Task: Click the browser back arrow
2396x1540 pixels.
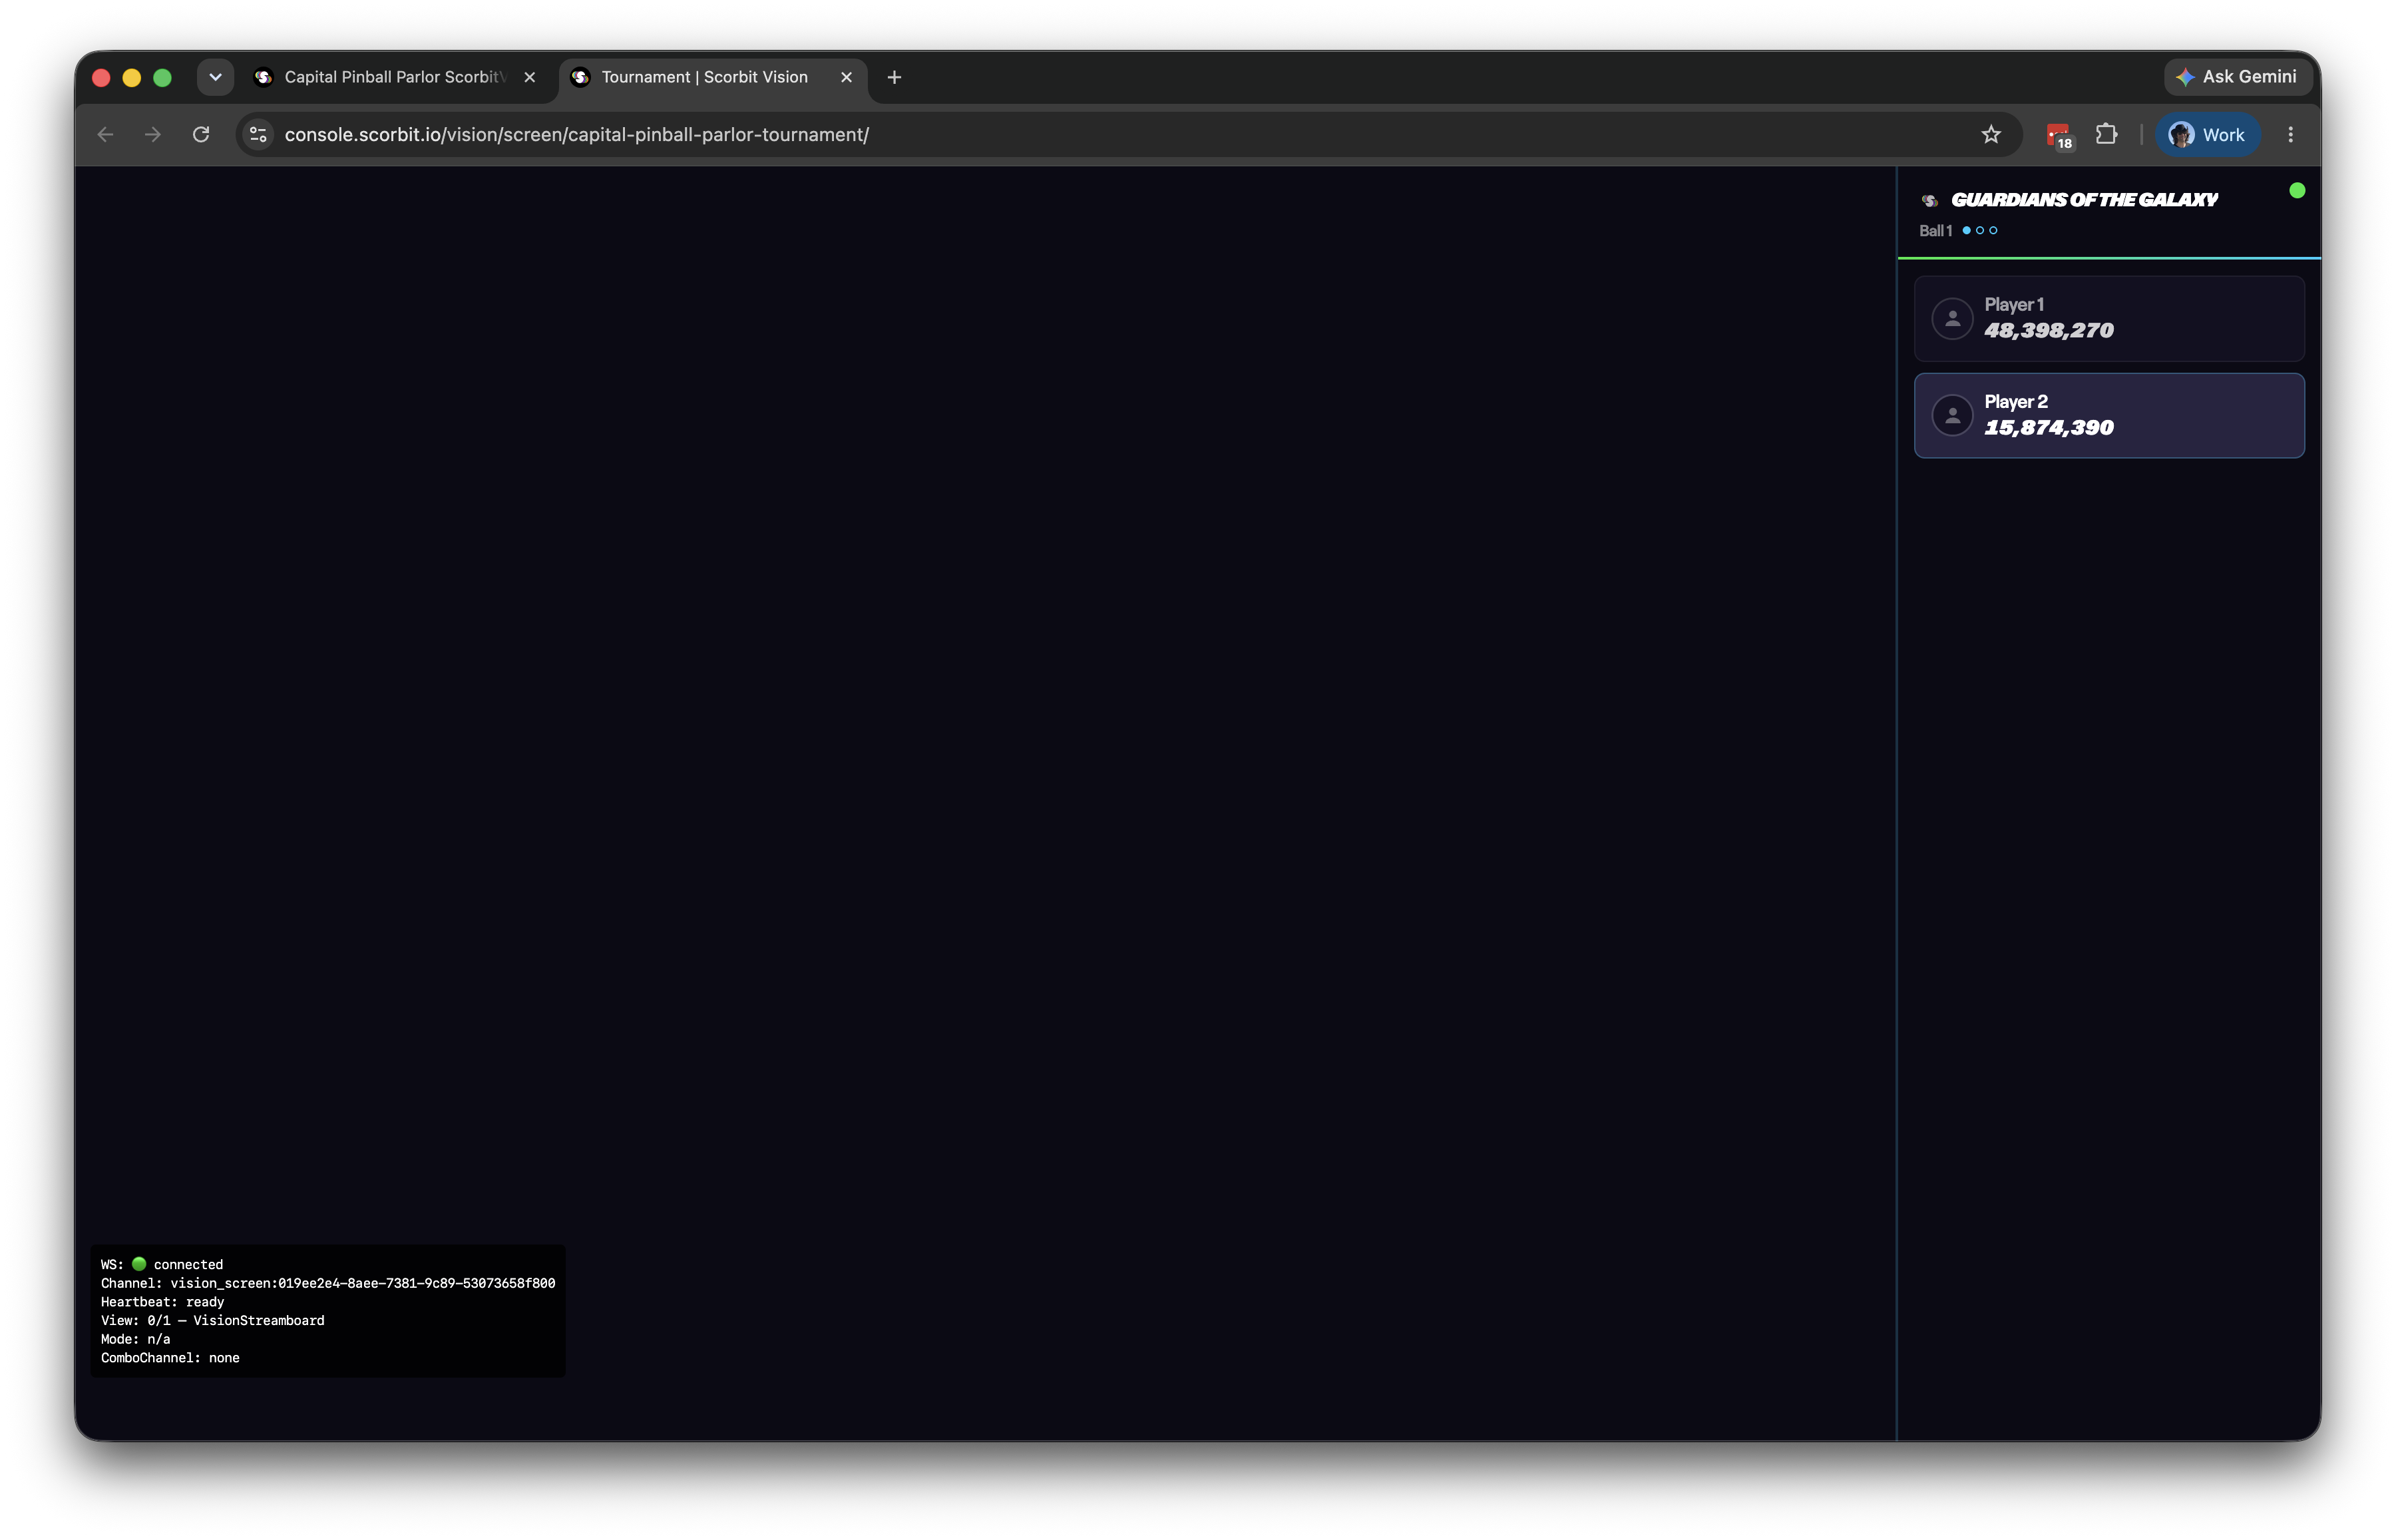Action: click(x=105, y=134)
